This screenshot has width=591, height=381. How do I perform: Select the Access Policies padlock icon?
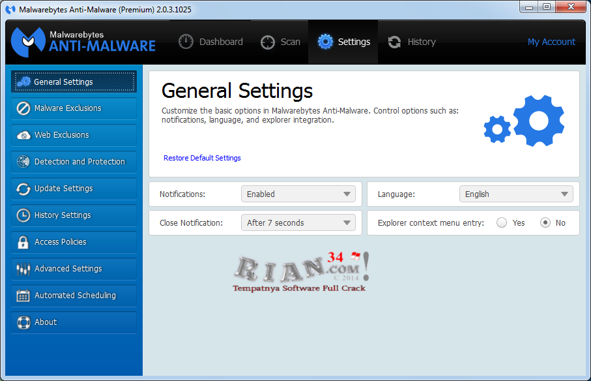pos(24,242)
